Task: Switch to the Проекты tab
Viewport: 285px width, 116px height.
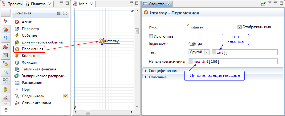Action: pos(12,4)
